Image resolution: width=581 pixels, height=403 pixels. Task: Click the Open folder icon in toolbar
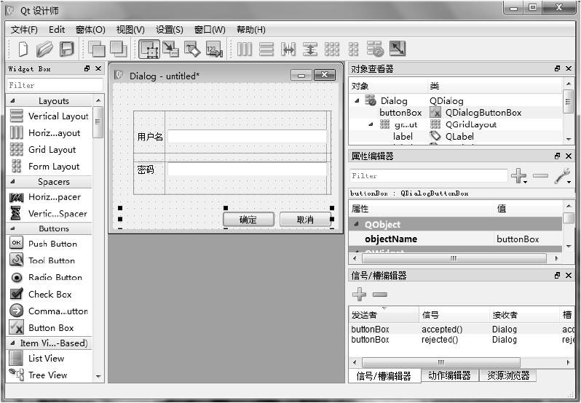tap(44, 49)
